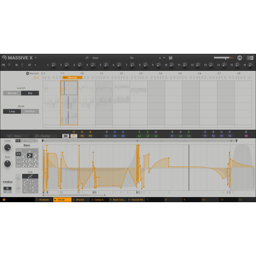Toggle the Remote power icon above keyboard
The width and height of the screenshot is (256, 256).
27,73
